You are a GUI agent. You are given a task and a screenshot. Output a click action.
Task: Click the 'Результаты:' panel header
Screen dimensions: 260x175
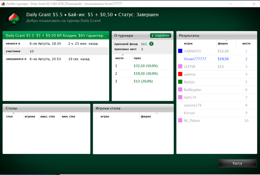click(217, 36)
